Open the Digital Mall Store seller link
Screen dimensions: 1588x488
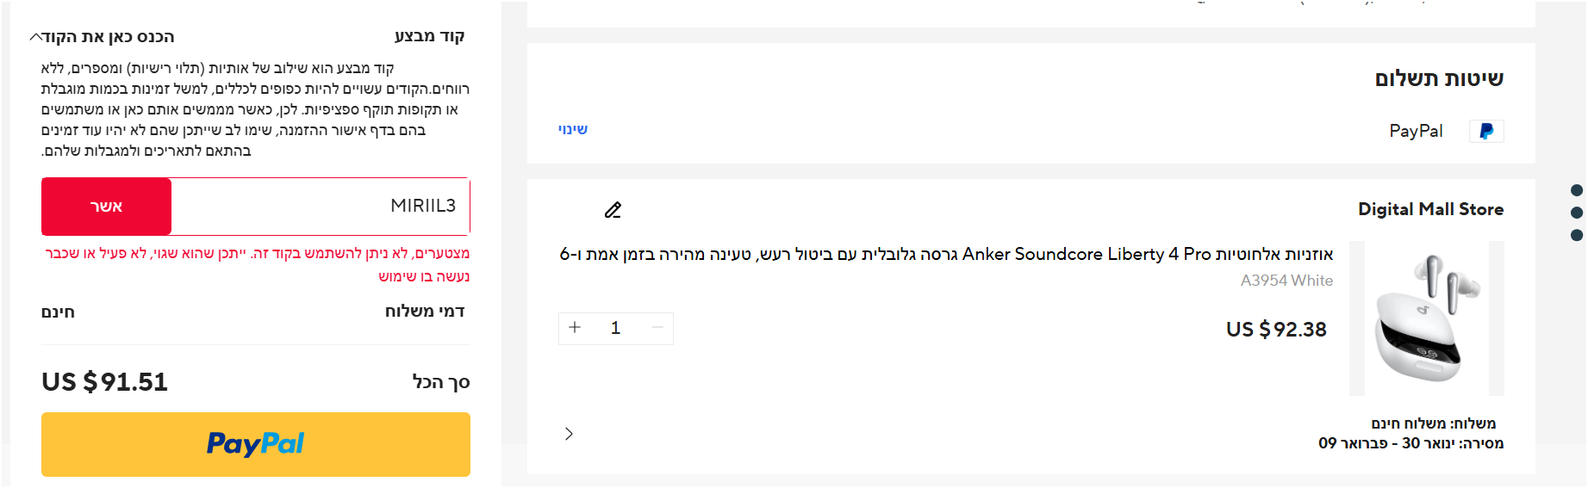(x=1430, y=209)
